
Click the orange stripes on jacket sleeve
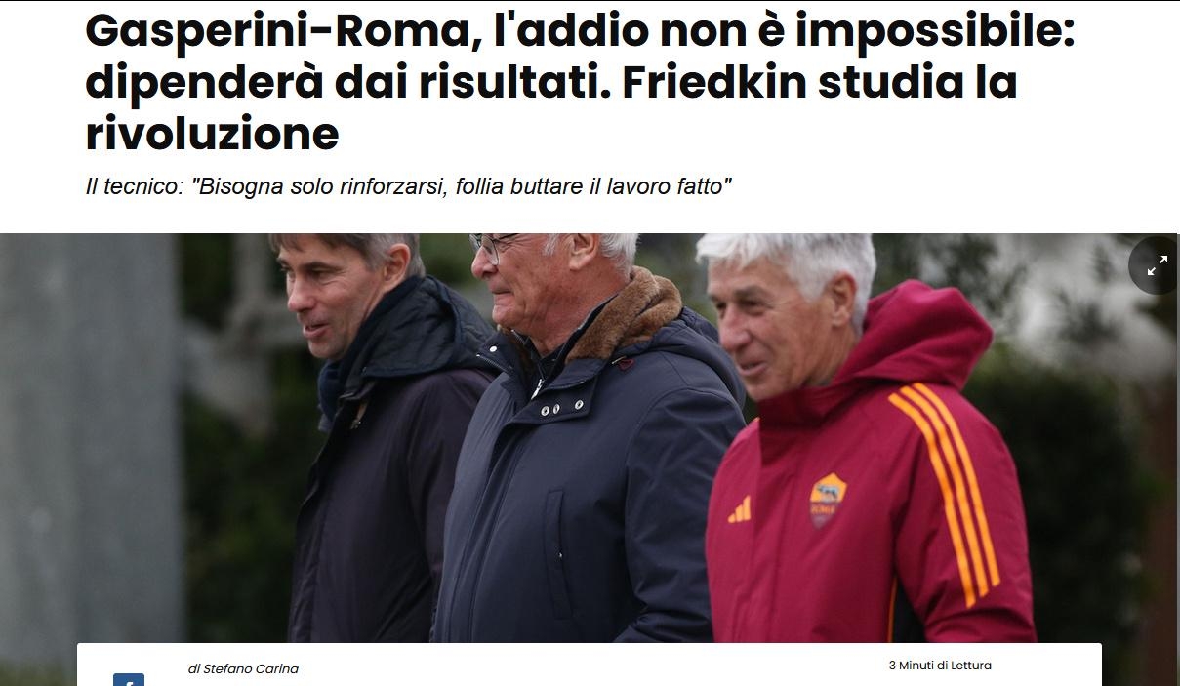945,488
